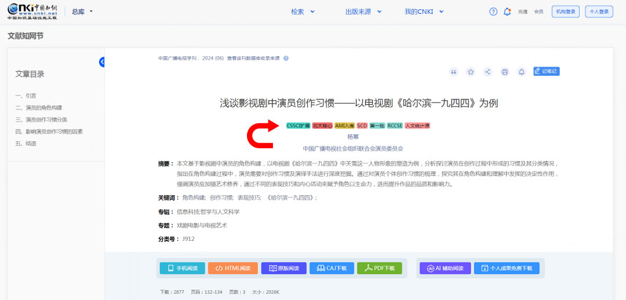
Task: Open the 检索 dropdown menu
Action: point(303,12)
